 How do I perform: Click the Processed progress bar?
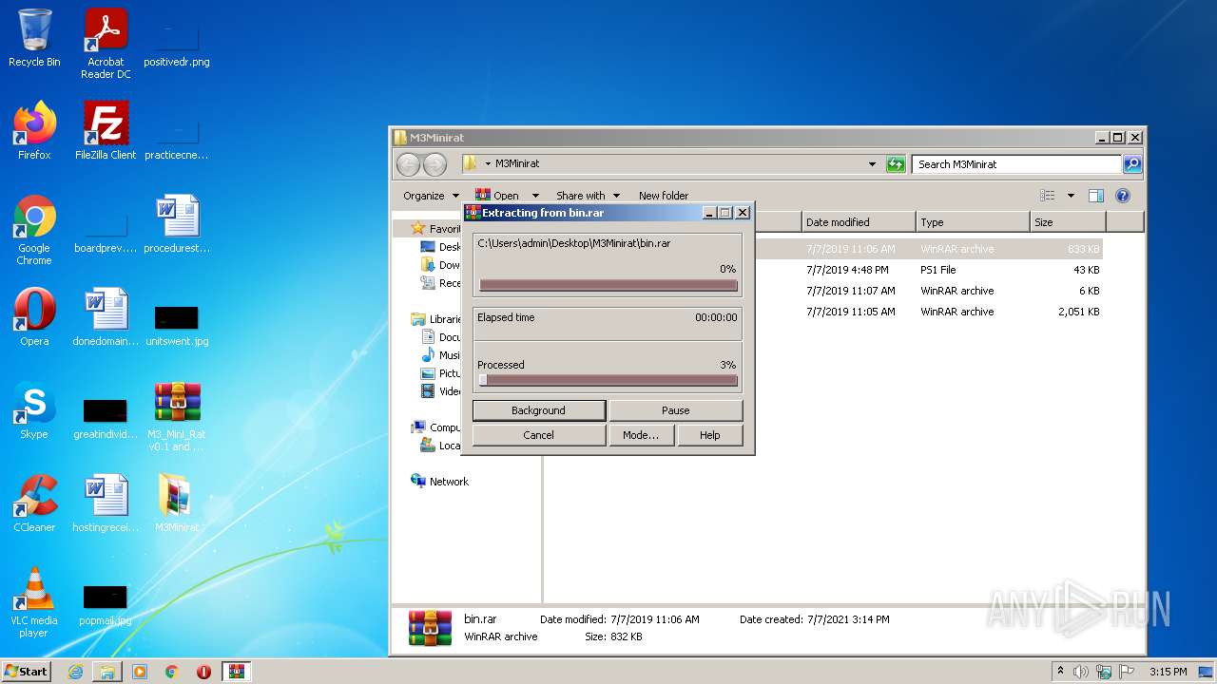point(608,380)
